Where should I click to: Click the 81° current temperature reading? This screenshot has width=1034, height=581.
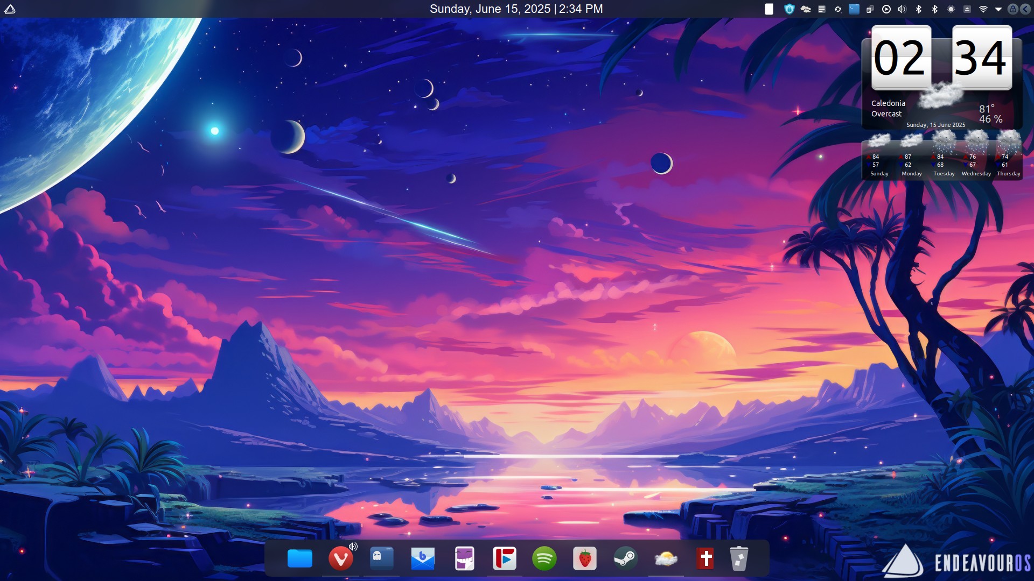pos(987,109)
